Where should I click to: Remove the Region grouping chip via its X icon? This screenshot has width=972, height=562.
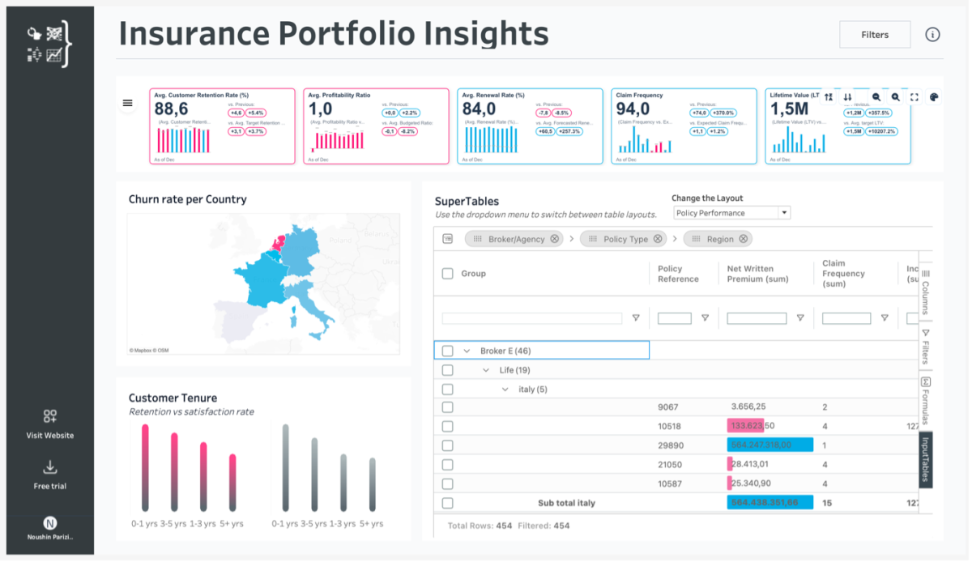(x=744, y=238)
